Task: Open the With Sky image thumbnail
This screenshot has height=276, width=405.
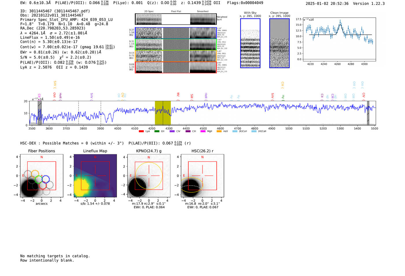Action: tap(250, 43)
